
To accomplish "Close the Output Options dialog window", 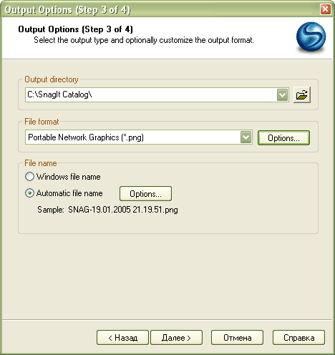I will click(x=326, y=9).
